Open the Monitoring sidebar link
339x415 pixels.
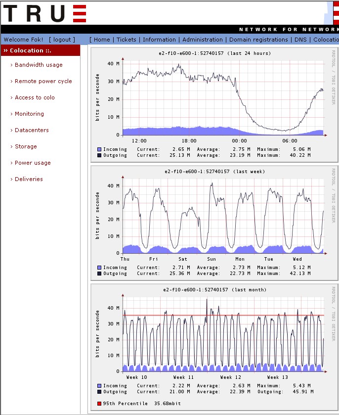pos(29,114)
